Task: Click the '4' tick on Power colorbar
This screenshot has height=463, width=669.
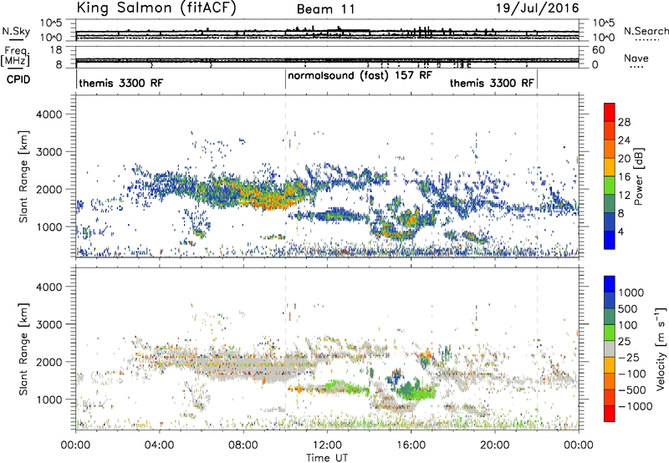Action: (x=621, y=231)
